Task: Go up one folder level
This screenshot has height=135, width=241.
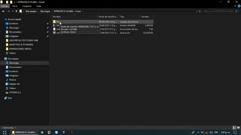Action: (16, 11)
